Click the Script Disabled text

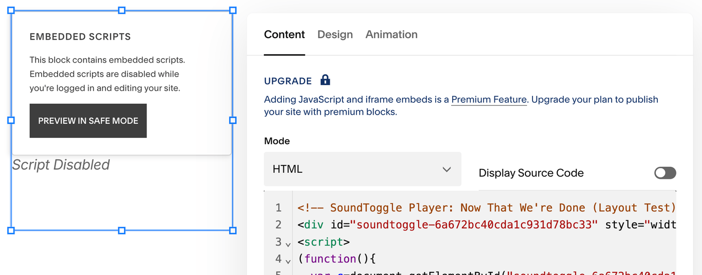click(x=61, y=165)
